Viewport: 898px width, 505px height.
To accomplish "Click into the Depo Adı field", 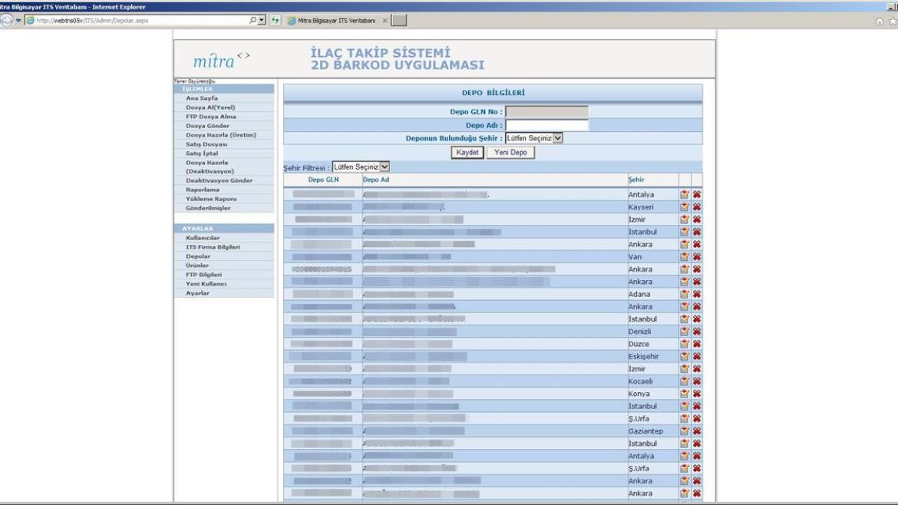I will tap(546, 125).
